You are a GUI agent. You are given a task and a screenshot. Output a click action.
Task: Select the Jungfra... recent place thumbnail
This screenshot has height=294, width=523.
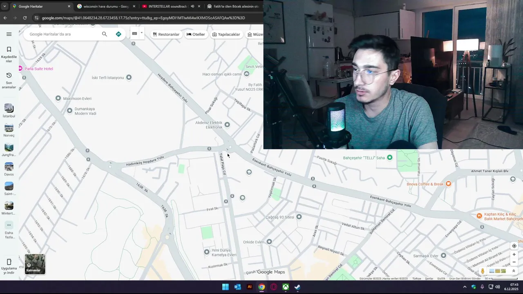(x=9, y=147)
